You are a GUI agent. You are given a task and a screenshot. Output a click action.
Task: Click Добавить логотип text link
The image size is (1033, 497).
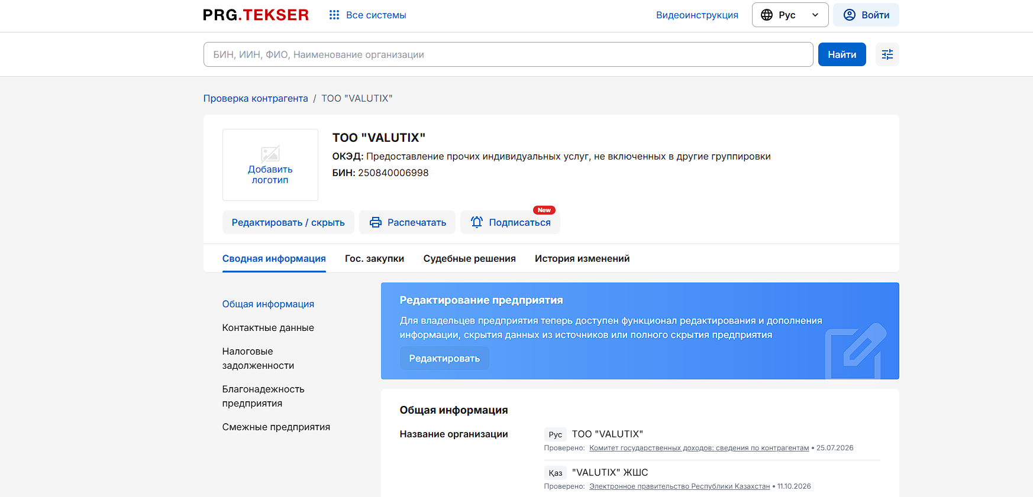pyautogui.click(x=270, y=175)
